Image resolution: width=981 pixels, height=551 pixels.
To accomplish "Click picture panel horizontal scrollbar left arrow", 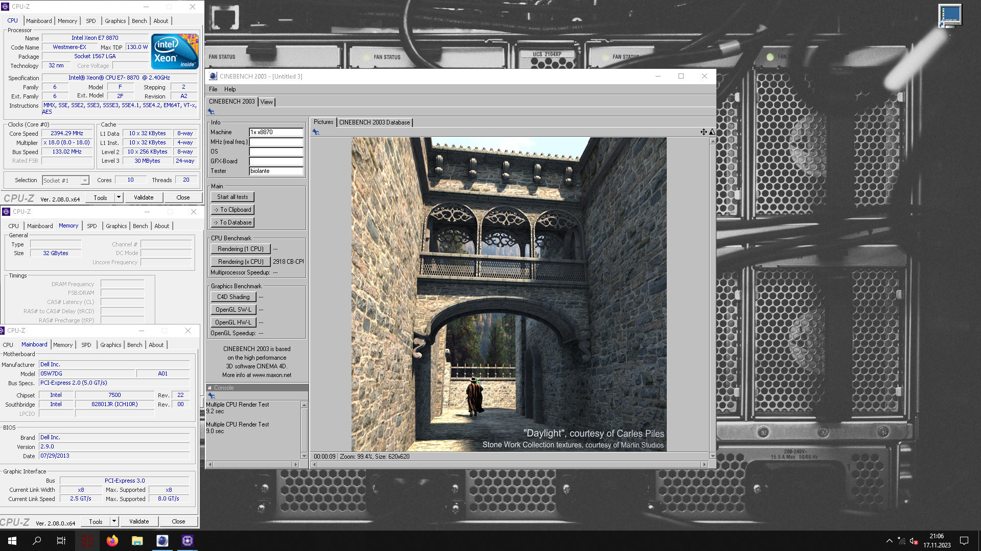I will pos(315,464).
